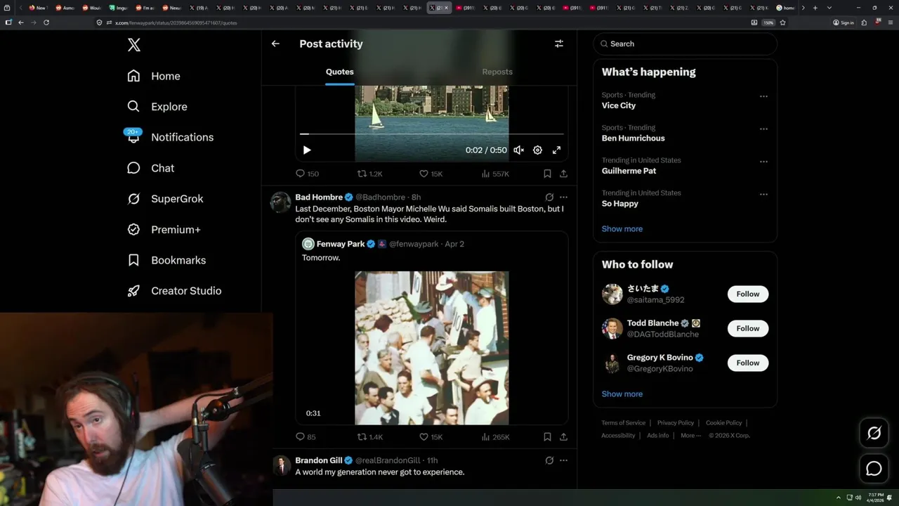Reply to the post with 150 replies
This screenshot has width=899, height=506.
(307, 174)
